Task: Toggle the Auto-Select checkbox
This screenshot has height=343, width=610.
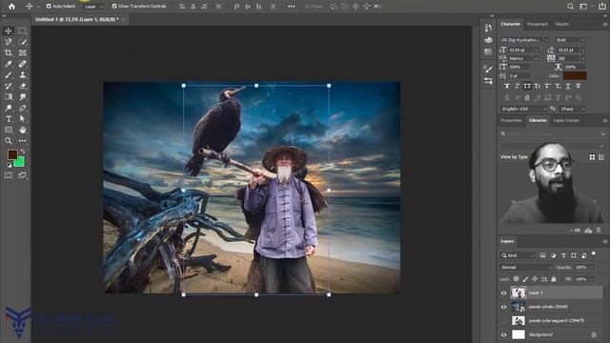Action: 49,7
